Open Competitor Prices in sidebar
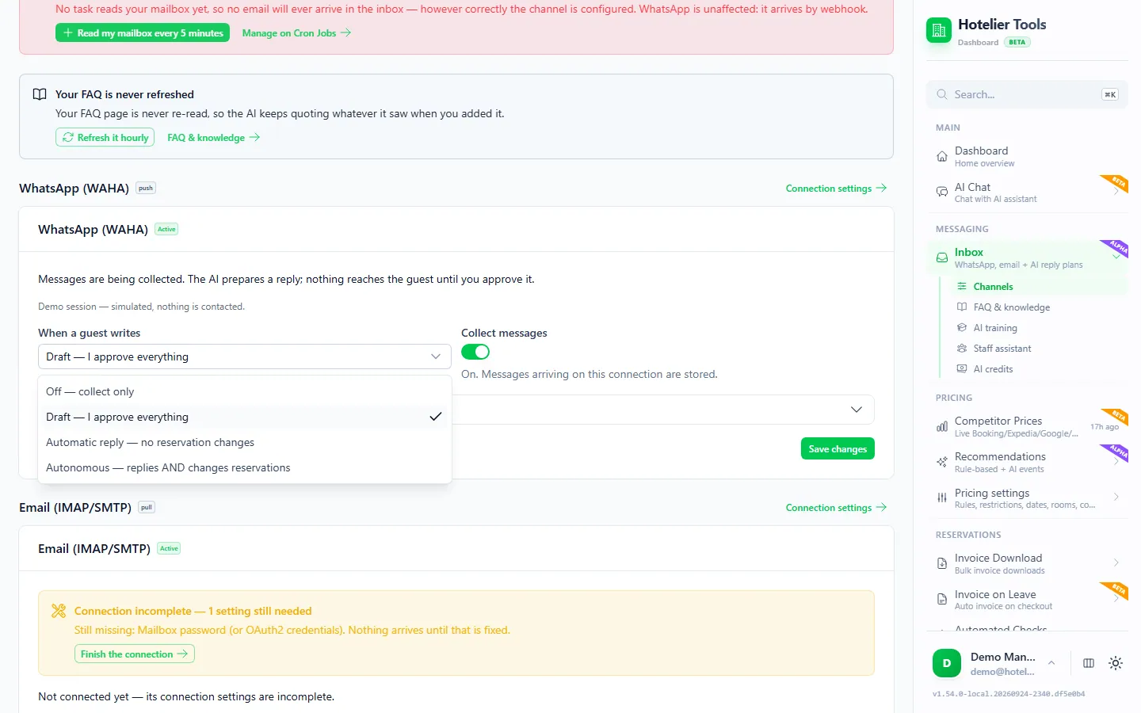This screenshot has height=713, width=1141. point(1027,426)
